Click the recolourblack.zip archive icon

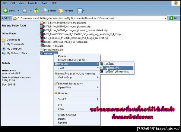42,30
